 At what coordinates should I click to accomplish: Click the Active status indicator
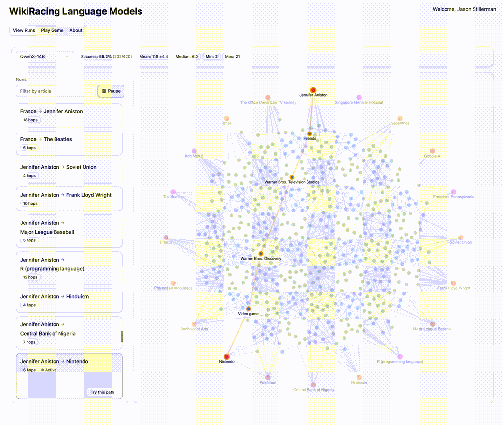point(49,370)
